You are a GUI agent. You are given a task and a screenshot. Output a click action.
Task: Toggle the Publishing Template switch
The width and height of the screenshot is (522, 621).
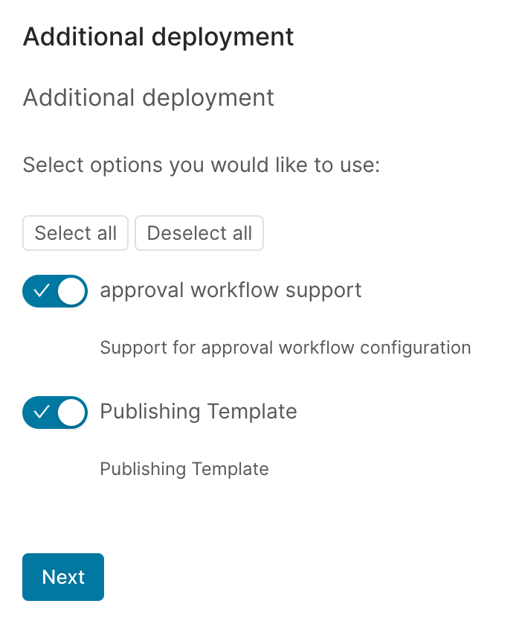(x=55, y=413)
